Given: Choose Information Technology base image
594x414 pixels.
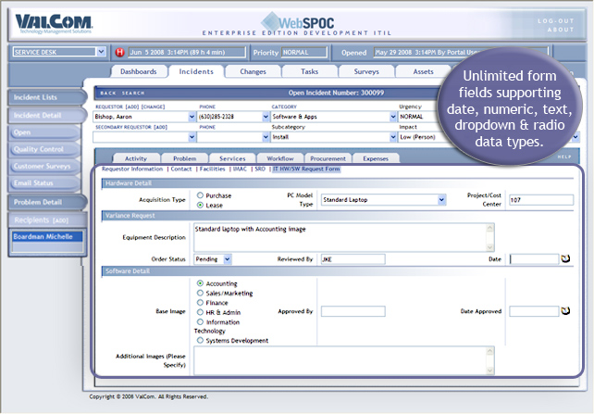Looking at the screenshot, I should click(x=200, y=322).
